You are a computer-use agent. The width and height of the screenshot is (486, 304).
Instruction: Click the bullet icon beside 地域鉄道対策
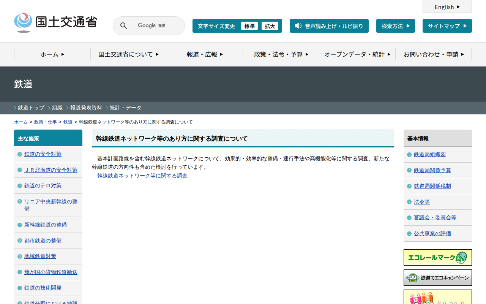20,256
